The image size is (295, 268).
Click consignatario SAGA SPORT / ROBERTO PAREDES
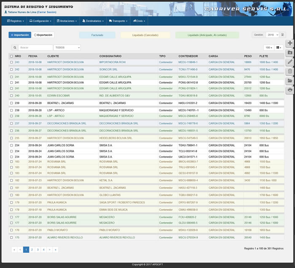122,203
